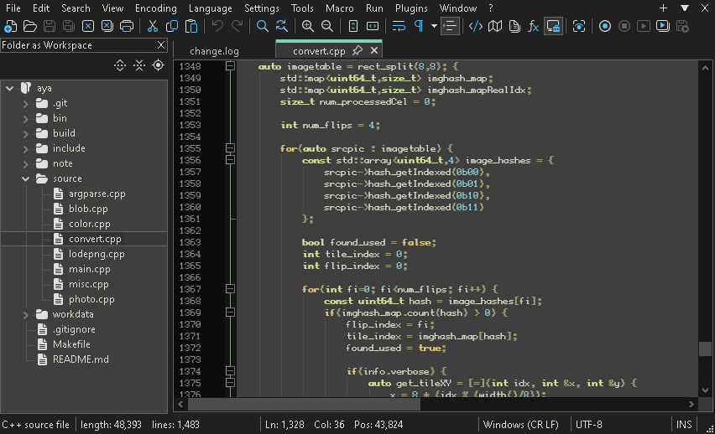Screen dimensions: 715x434
Task: Toggle the indent guide button
Action: coord(451,26)
